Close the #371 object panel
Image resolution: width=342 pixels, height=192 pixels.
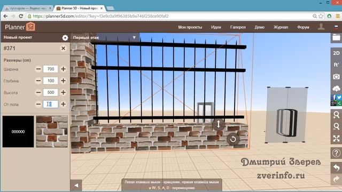coord(63,49)
